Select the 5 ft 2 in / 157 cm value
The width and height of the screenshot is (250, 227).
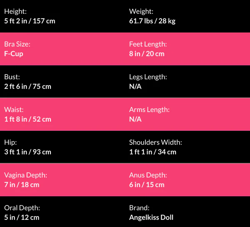[x=30, y=21]
